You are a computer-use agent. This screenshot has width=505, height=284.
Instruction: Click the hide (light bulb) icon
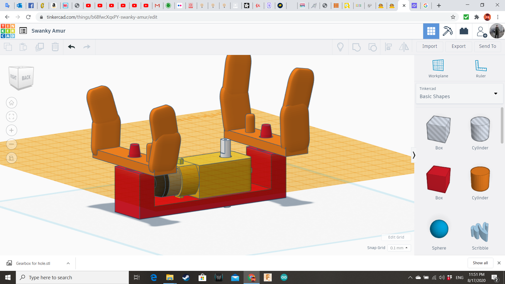[340, 47]
